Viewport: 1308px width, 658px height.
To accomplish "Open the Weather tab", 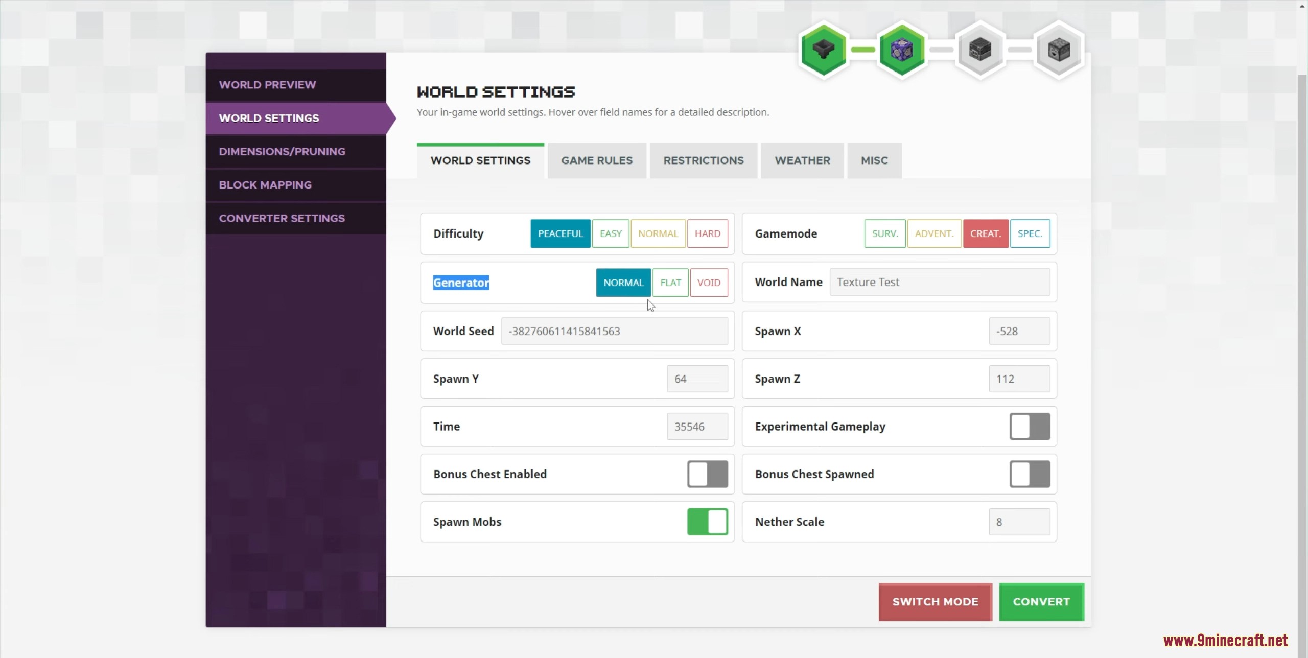I will coord(802,161).
